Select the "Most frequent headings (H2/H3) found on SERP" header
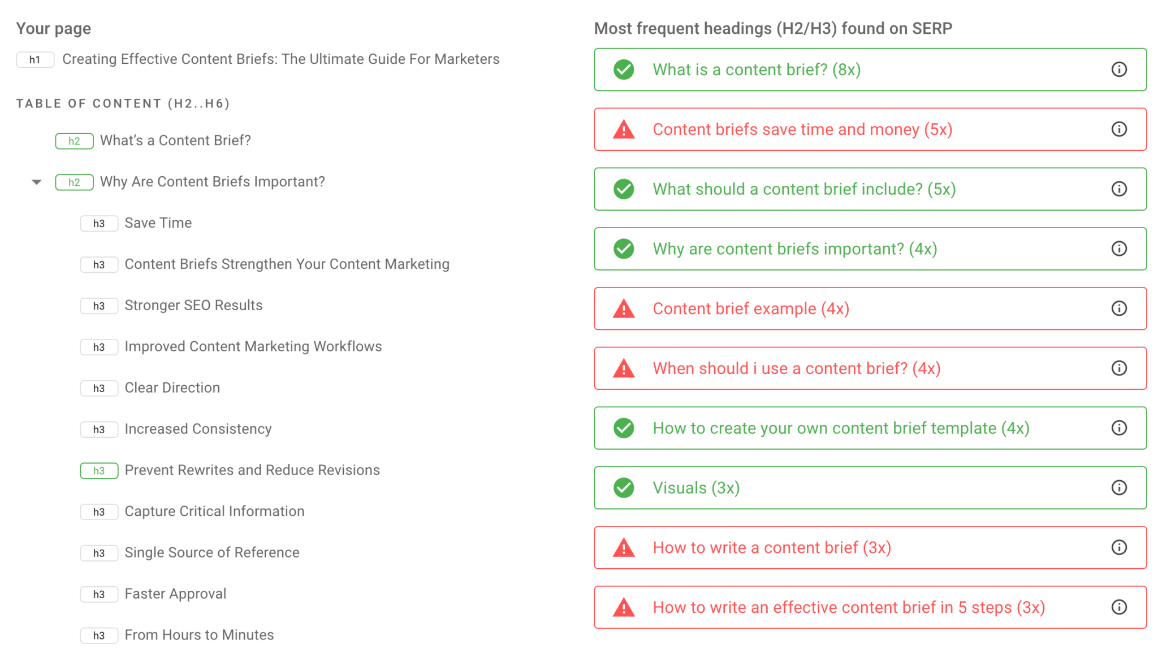The height and width of the screenshot is (649, 1158). [772, 28]
